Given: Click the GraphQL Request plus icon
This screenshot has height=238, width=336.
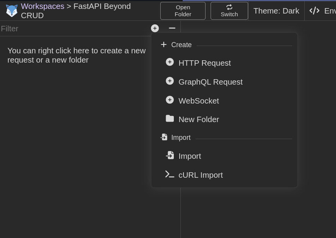Looking at the screenshot, I should (170, 81).
